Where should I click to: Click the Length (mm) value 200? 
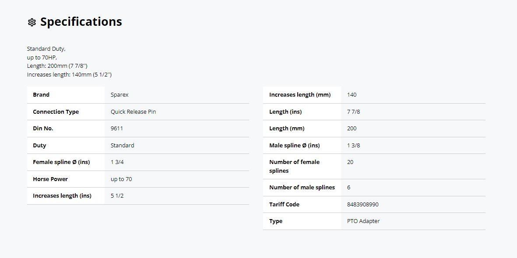pyautogui.click(x=352, y=129)
